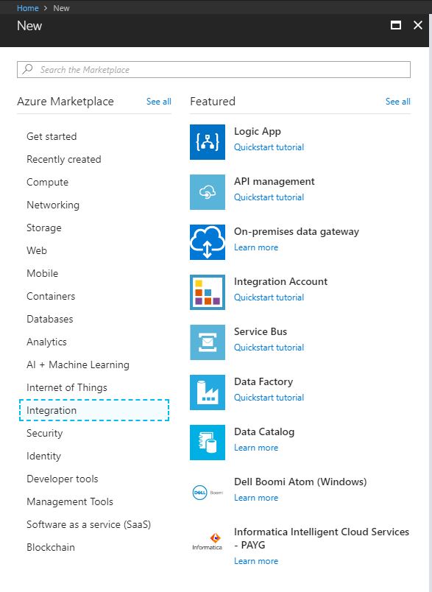This screenshot has width=432, height=592.
Task: Go to Home in the breadcrumb
Action: 27,8
